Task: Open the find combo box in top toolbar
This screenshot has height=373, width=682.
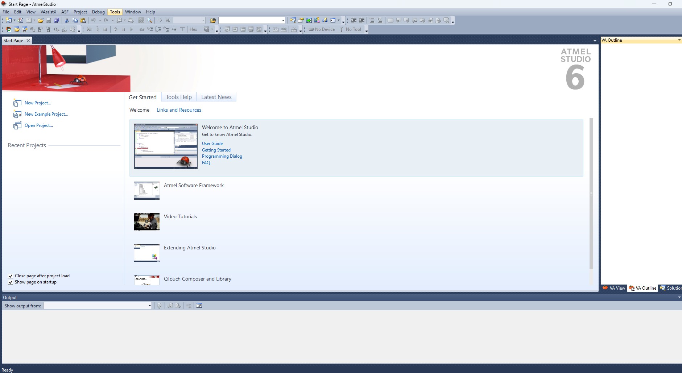Action: 252,20
